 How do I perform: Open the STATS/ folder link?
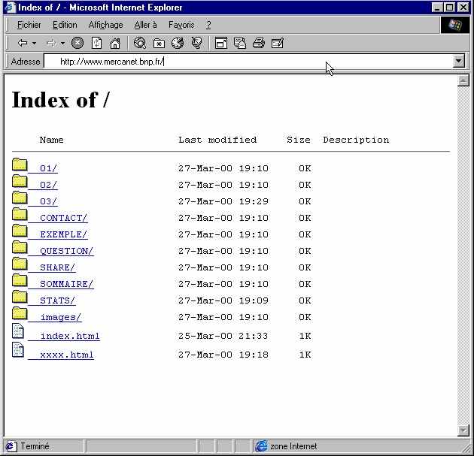point(57,300)
